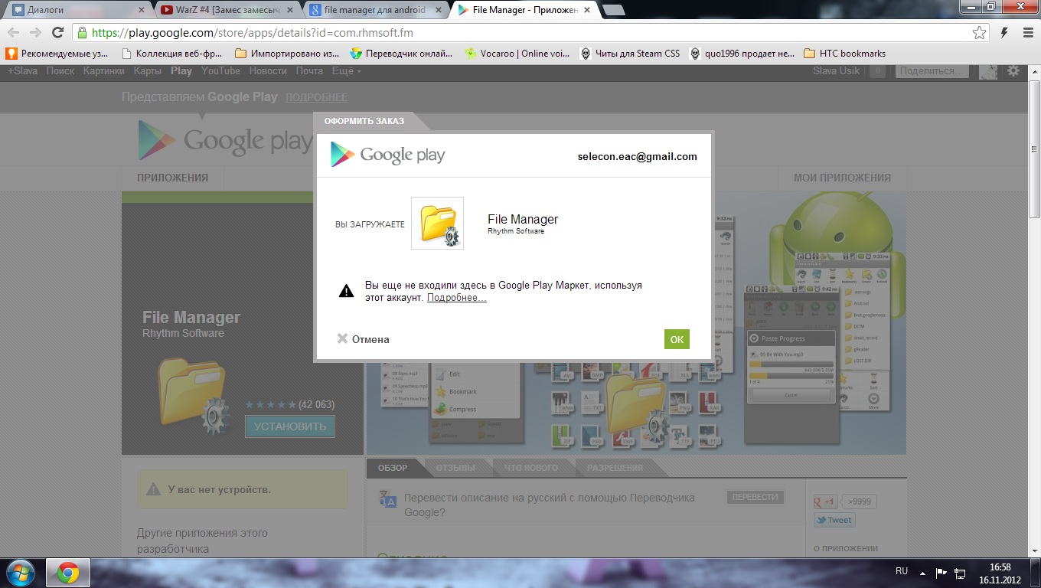This screenshot has height=588, width=1041.
Task: Open the ПРИЛОЖЕНИЯ section tab
Action: tap(172, 177)
